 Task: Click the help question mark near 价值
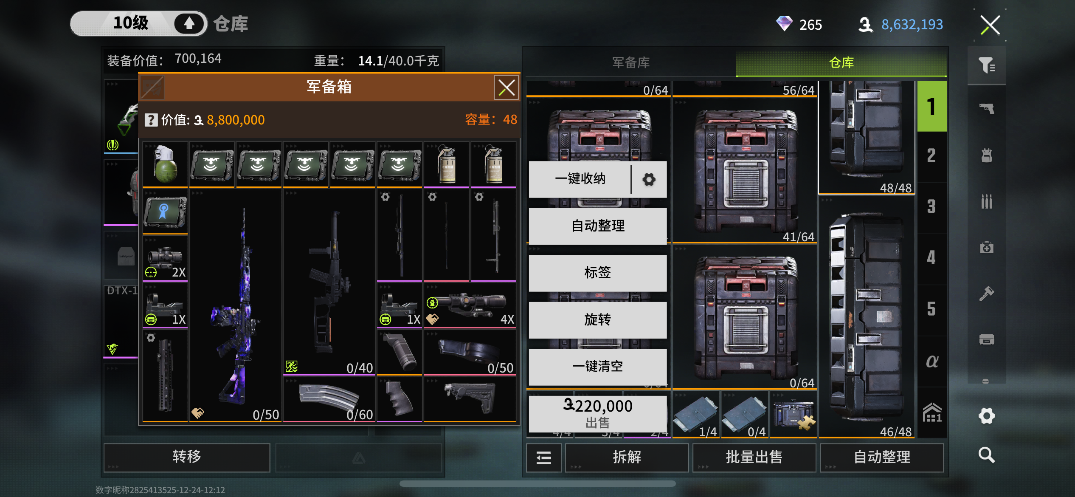click(x=151, y=120)
